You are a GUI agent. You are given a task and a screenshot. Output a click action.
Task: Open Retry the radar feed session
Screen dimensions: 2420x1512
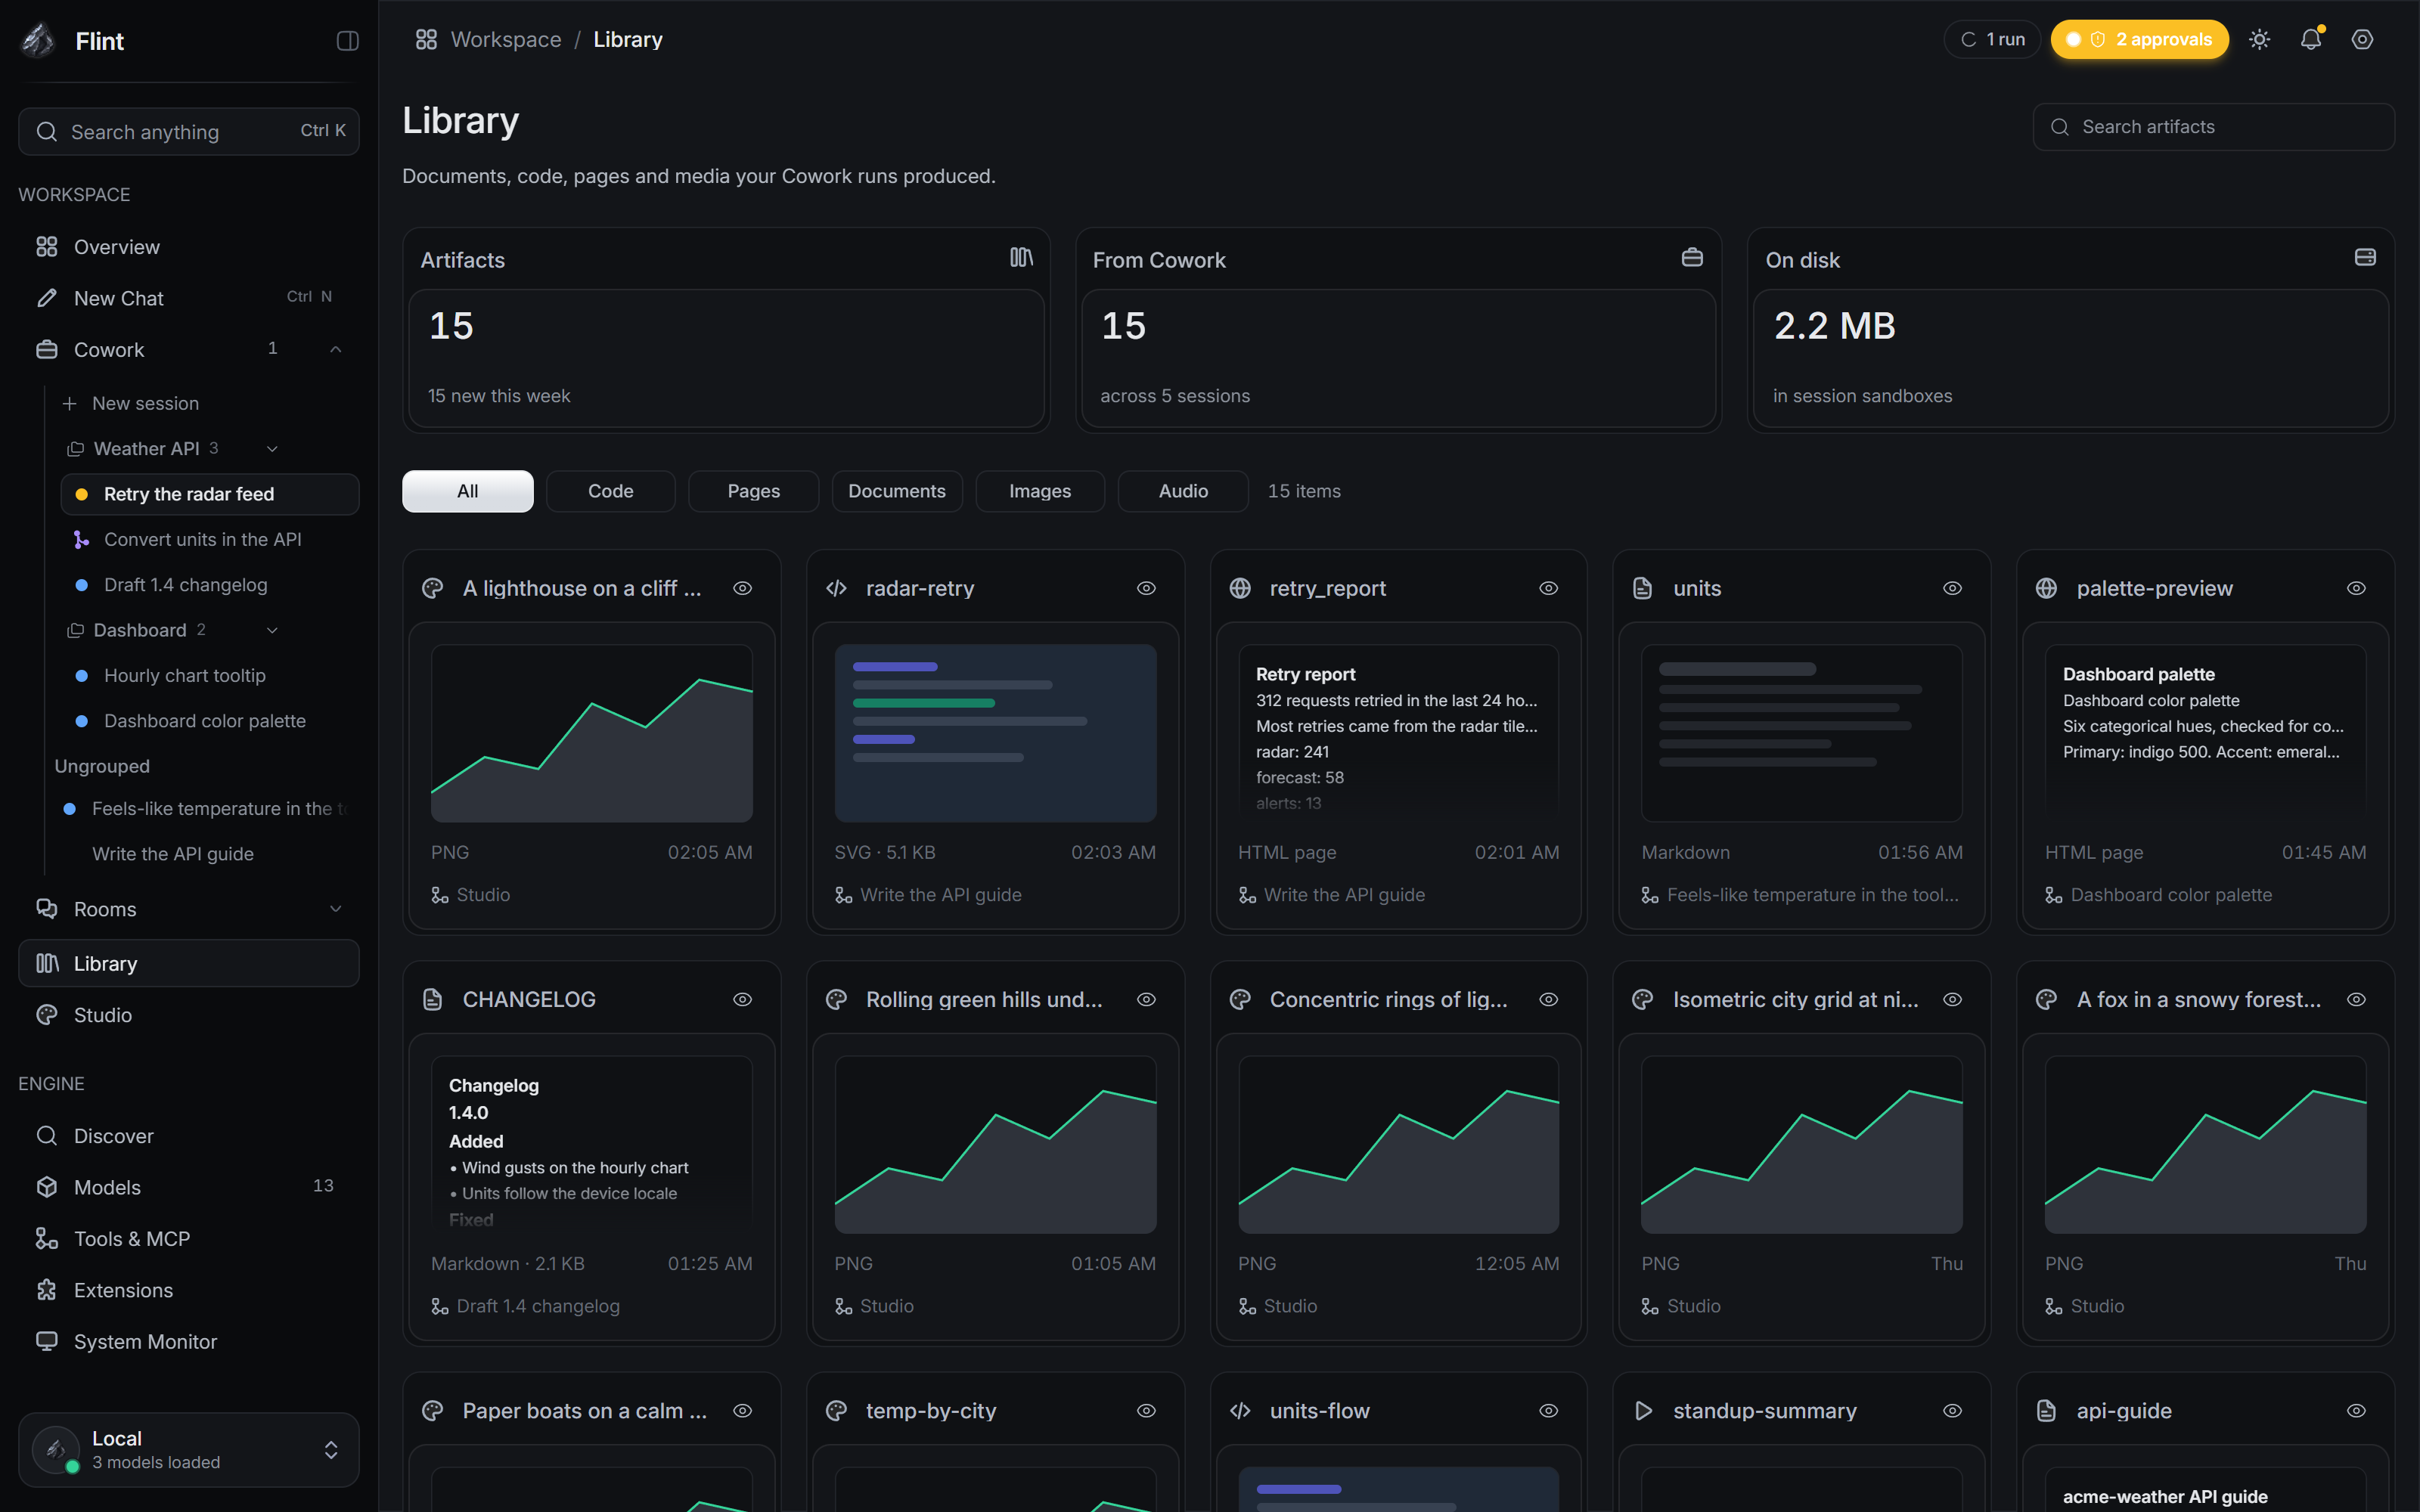[x=210, y=495]
